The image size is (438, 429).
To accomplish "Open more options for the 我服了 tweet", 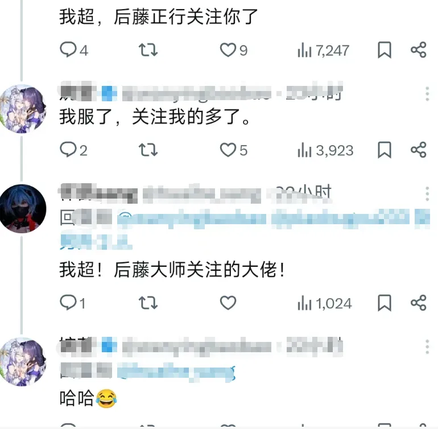I will (x=427, y=94).
